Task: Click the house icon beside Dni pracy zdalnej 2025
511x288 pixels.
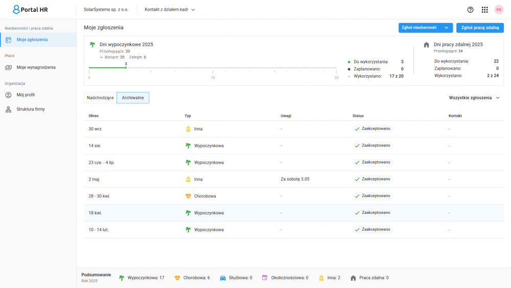Action: point(427,45)
